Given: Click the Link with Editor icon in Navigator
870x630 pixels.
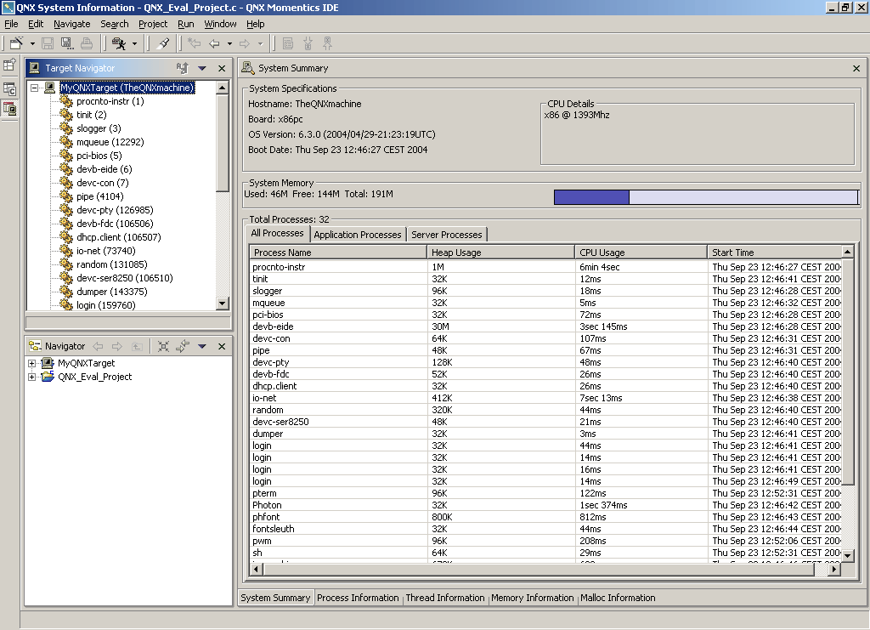Looking at the screenshot, I should (180, 345).
